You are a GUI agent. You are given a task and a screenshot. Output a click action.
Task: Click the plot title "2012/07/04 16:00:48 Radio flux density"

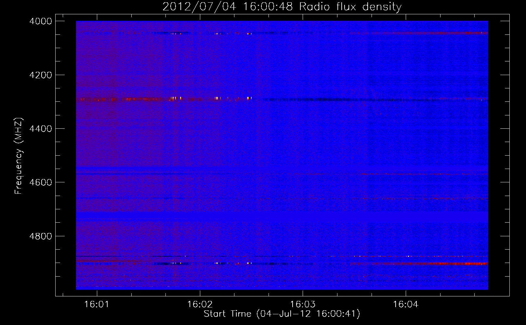coord(282,7)
